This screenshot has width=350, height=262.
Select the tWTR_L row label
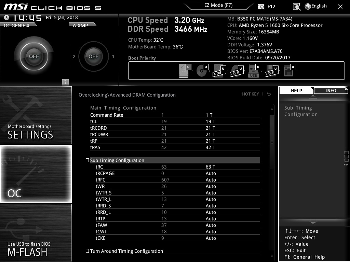tap(103, 199)
